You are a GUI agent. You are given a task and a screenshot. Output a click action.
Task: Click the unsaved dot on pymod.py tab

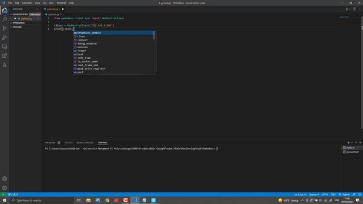(63, 9)
